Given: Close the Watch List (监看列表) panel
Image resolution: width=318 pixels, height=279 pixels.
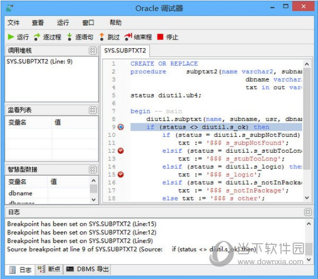Looking at the screenshot, I should click(92, 110).
